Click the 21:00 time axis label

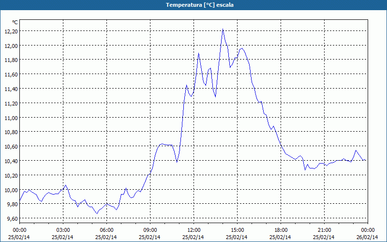[x=324, y=230]
